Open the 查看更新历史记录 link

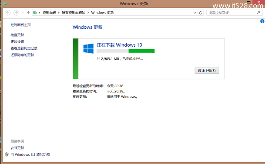tap(24, 48)
